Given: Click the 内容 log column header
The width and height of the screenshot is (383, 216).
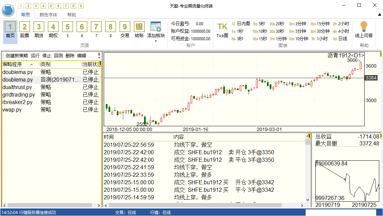Looking at the screenshot, I should tap(239, 137).
